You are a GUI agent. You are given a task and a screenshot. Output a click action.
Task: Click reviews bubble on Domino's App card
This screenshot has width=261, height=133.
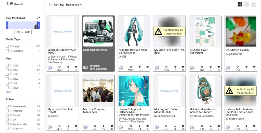coord(147,126)
